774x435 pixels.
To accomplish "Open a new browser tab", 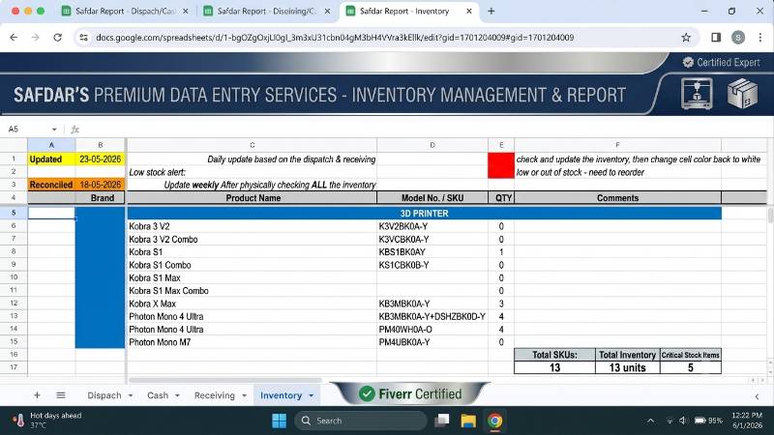I will click(491, 11).
